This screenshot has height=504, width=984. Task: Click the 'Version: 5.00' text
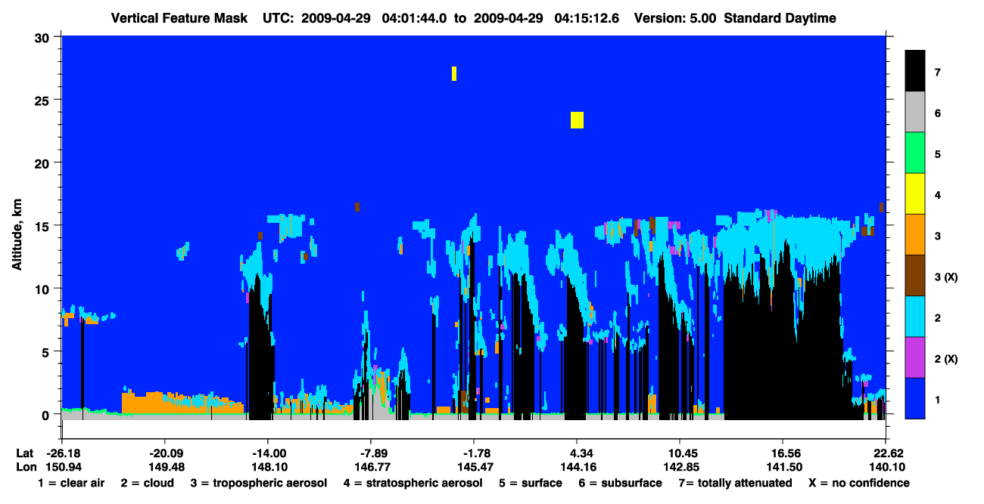(x=675, y=18)
